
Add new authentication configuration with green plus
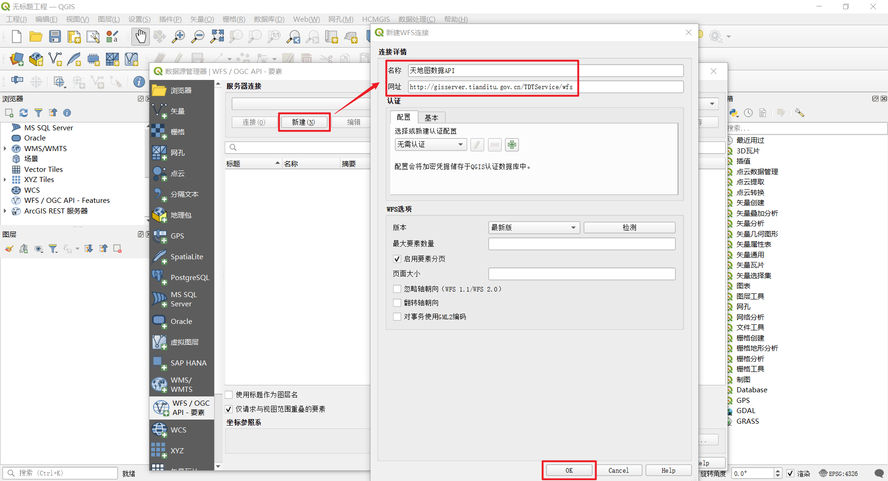(512, 145)
